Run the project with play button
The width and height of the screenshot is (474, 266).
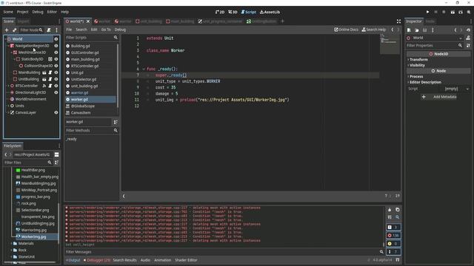pyautogui.click(x=428, y=12)
